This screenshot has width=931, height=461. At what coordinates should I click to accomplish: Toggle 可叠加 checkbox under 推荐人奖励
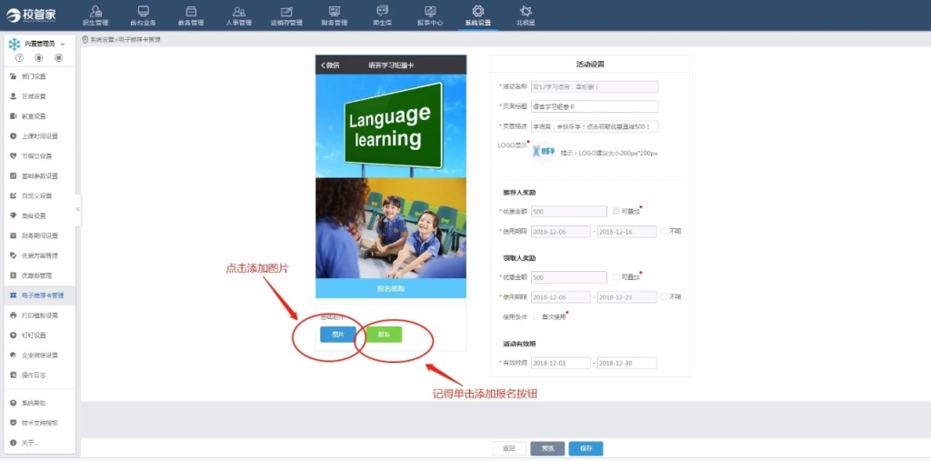pyautogui.click(x=616, y=211)
